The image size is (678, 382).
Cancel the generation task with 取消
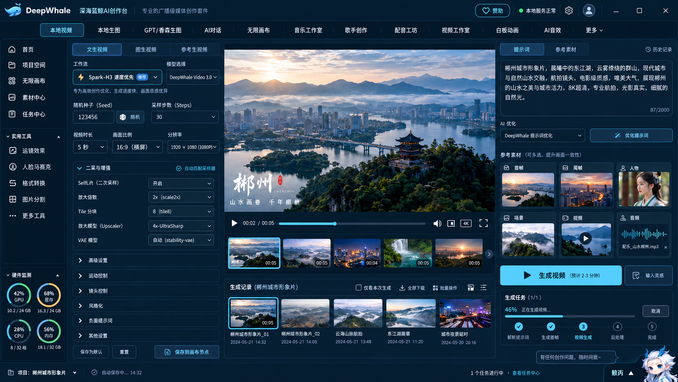click(656, 311)
